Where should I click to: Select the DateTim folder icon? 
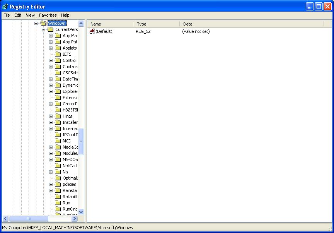click(x=58, y=79)
